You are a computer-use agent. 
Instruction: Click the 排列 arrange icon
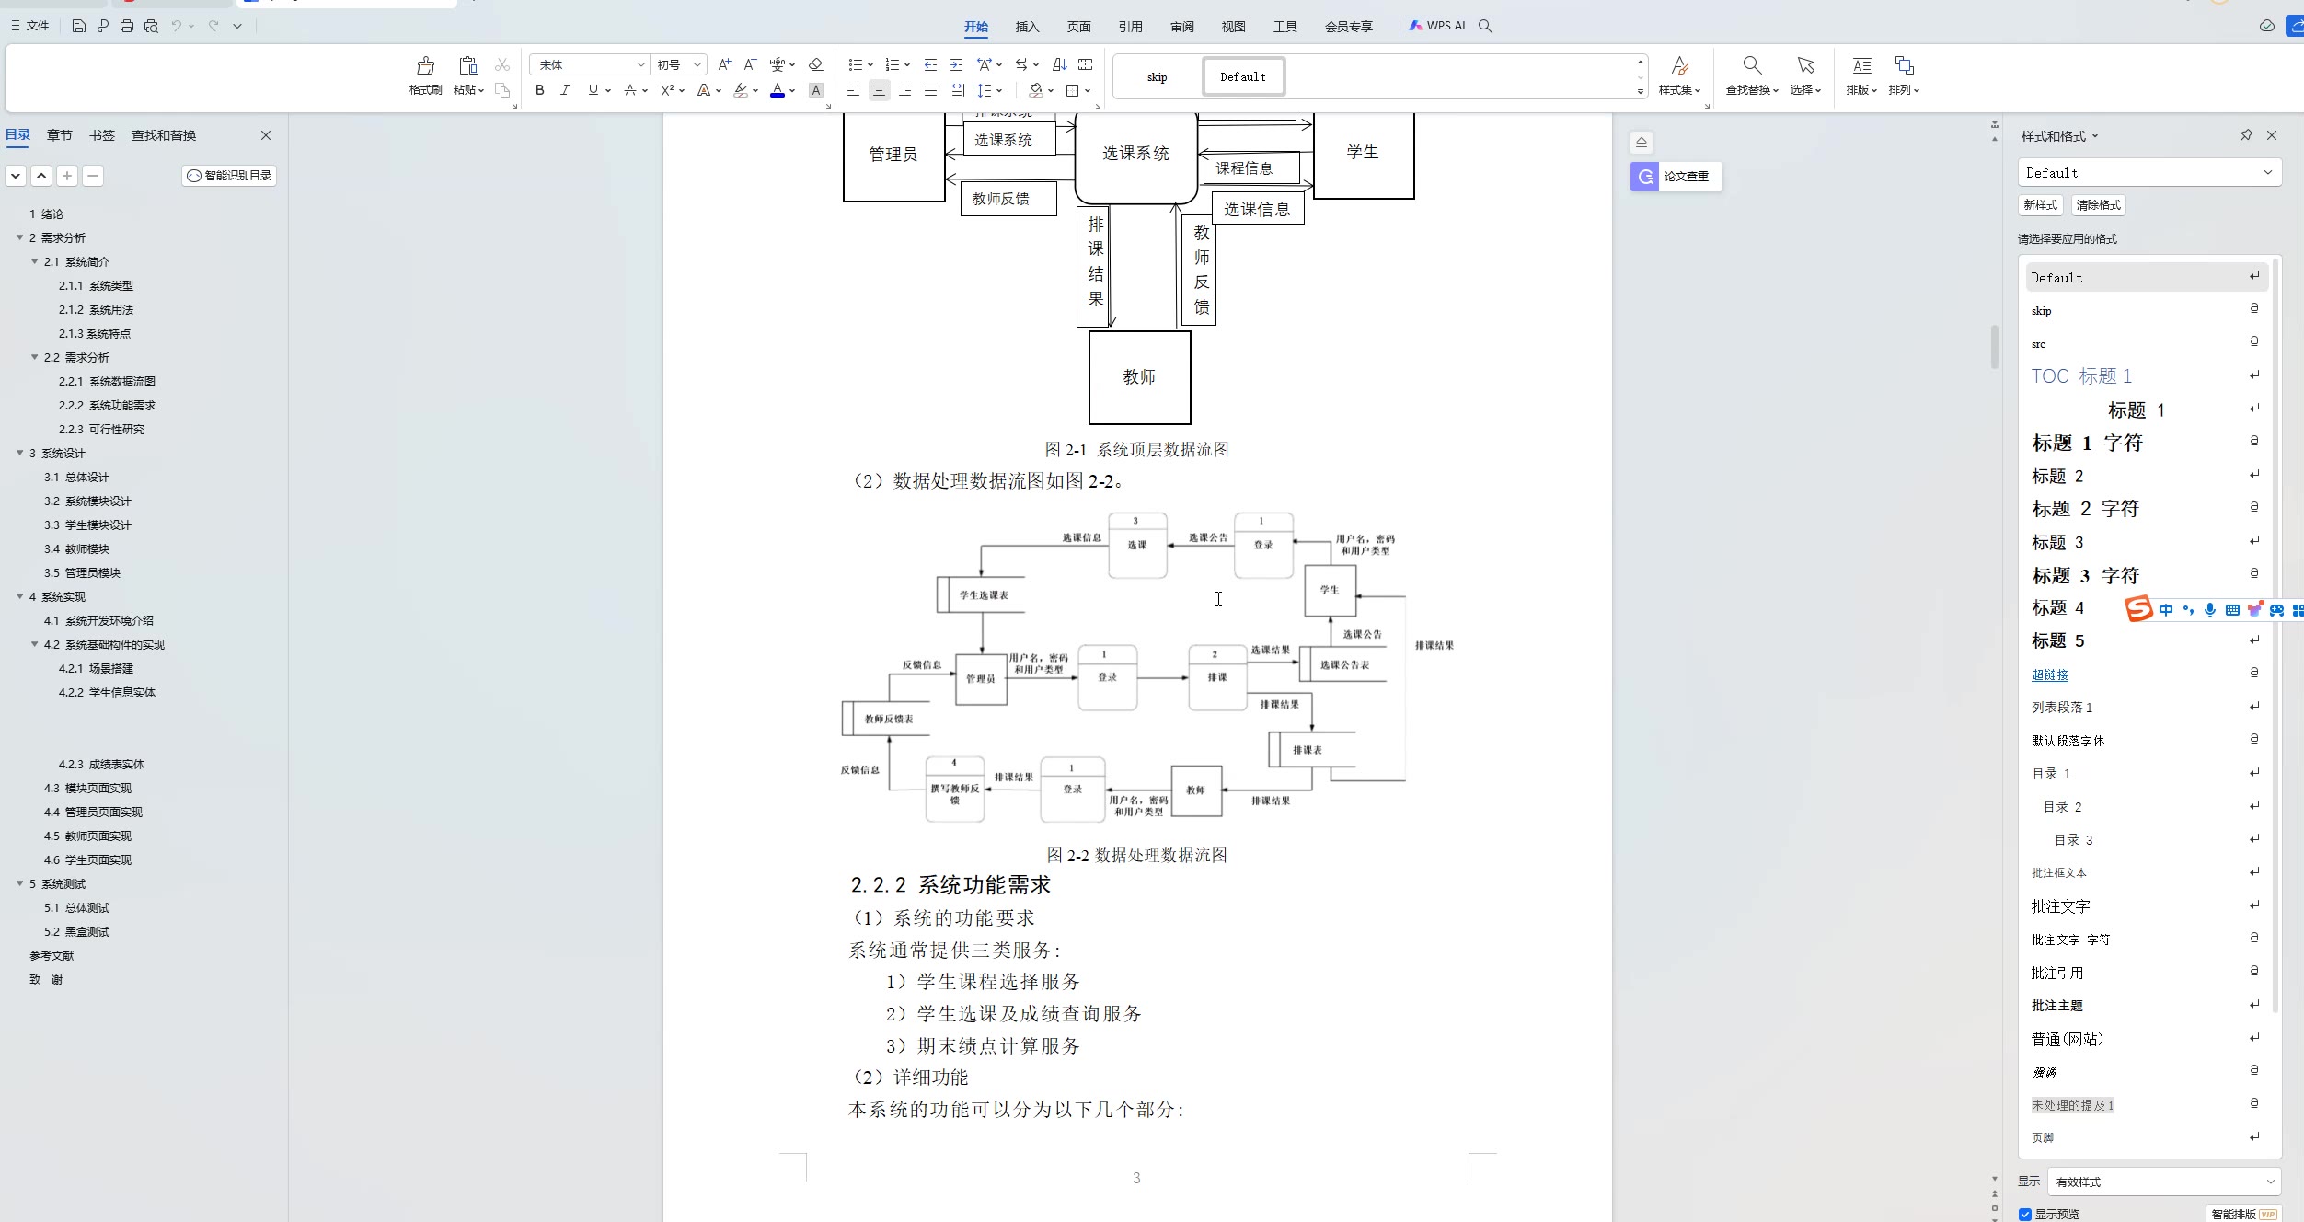pos(1904,65)
